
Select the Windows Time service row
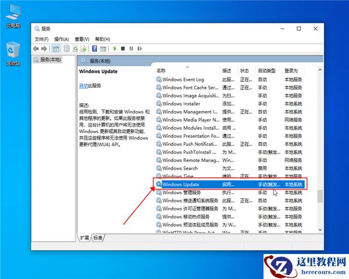point(229,176)
